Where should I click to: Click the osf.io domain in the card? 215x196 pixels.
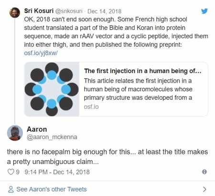pyautogui.click(x=91, y=107)
